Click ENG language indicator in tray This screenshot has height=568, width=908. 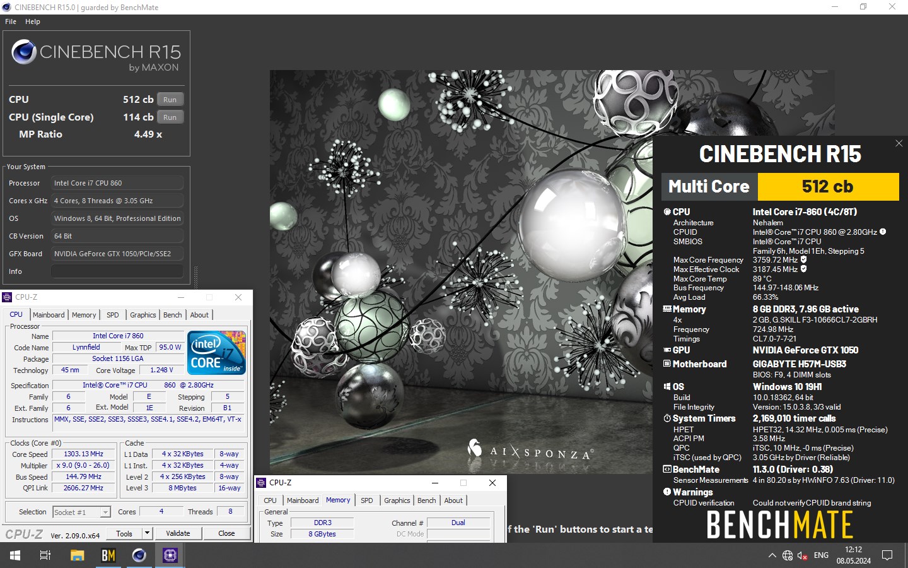(821, 555)
